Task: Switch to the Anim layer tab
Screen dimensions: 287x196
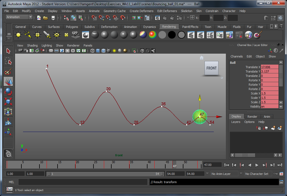Action: tap(267, 116)
